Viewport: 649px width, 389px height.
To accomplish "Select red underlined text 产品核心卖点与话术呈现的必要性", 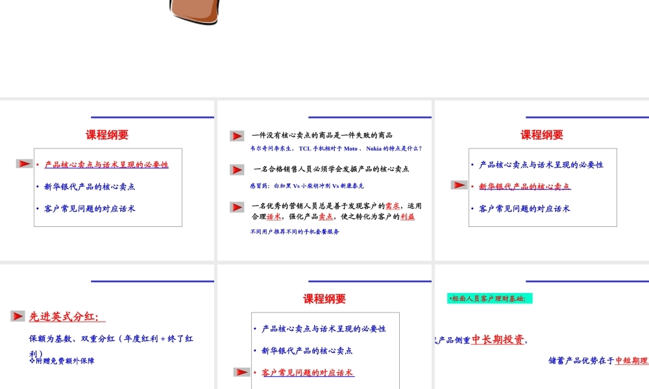I will tap(106, 165).
